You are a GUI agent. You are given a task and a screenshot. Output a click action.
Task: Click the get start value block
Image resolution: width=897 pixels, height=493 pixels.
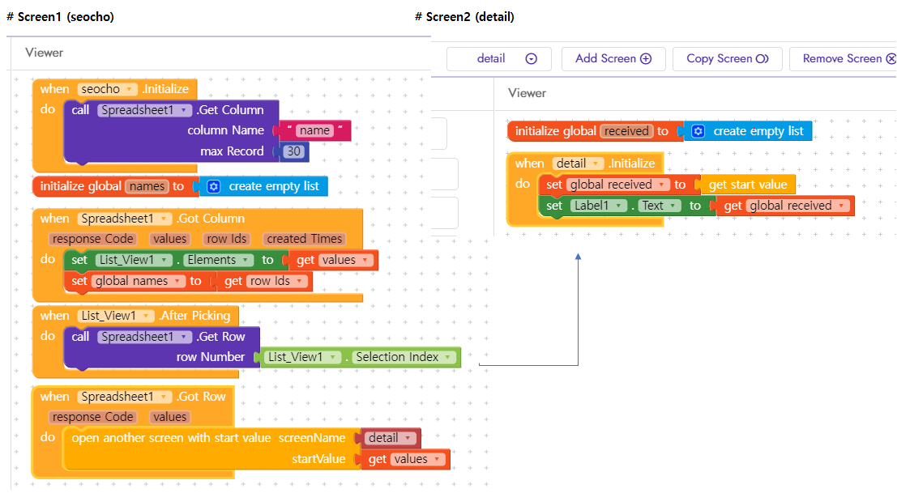click(x=748, y=185)
